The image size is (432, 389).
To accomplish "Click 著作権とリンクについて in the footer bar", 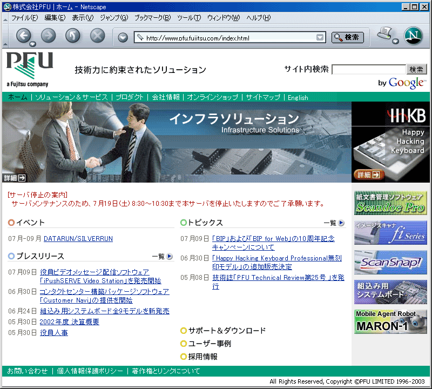I will 166,371.
